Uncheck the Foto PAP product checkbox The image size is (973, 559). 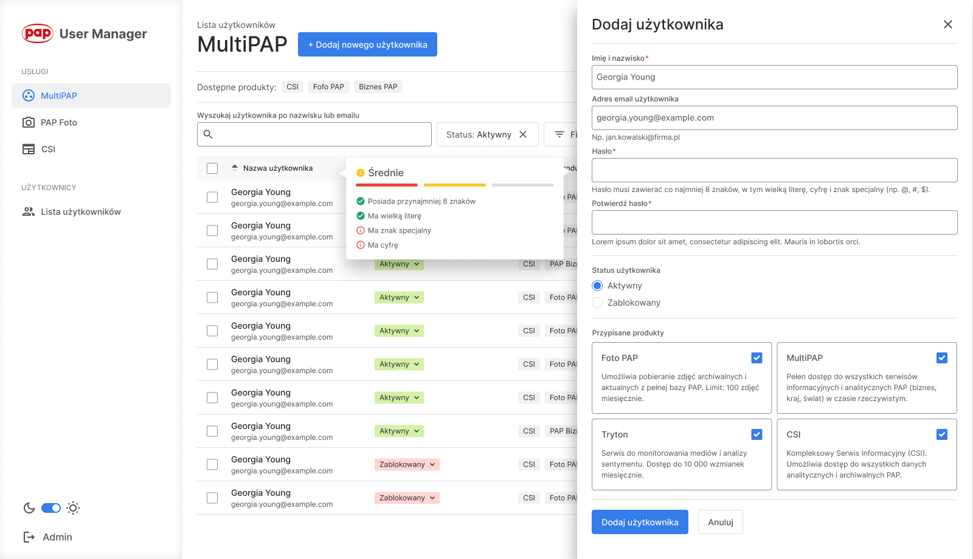757,358
